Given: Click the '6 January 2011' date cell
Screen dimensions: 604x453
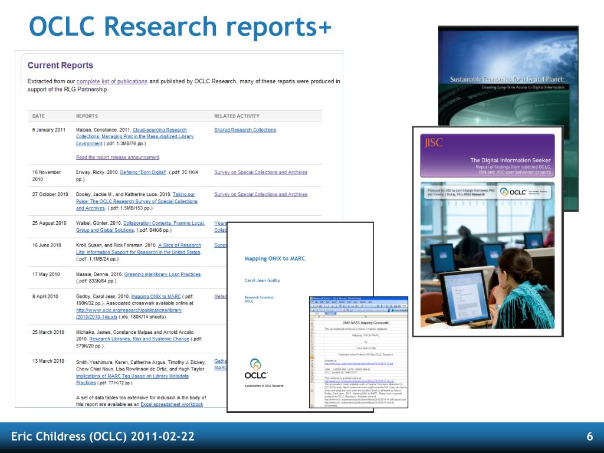Looking at the screenshot, I should tap(49, 130).
